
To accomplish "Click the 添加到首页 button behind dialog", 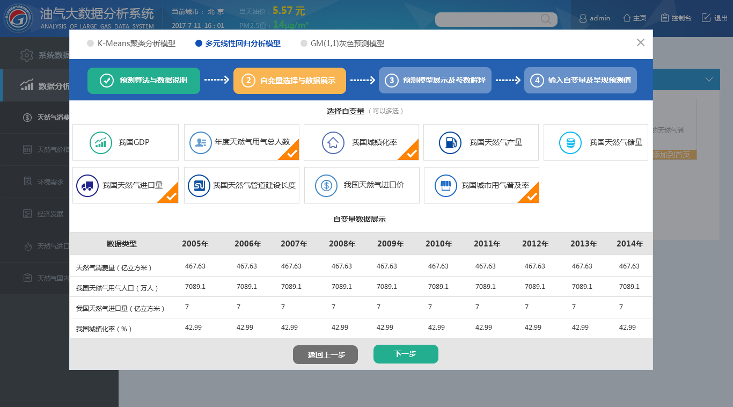I will pos(675,155).
